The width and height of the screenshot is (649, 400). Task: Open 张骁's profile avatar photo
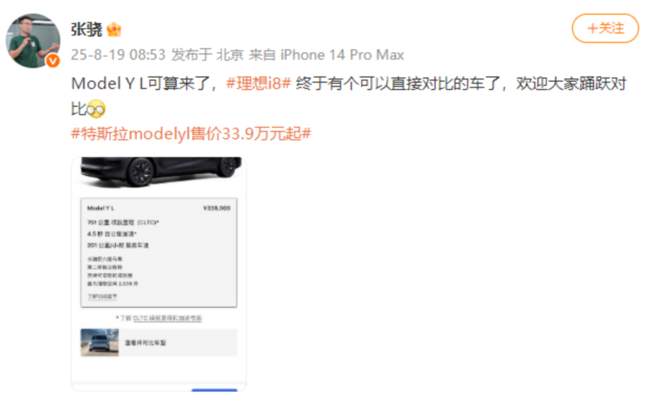pos(32,40)
